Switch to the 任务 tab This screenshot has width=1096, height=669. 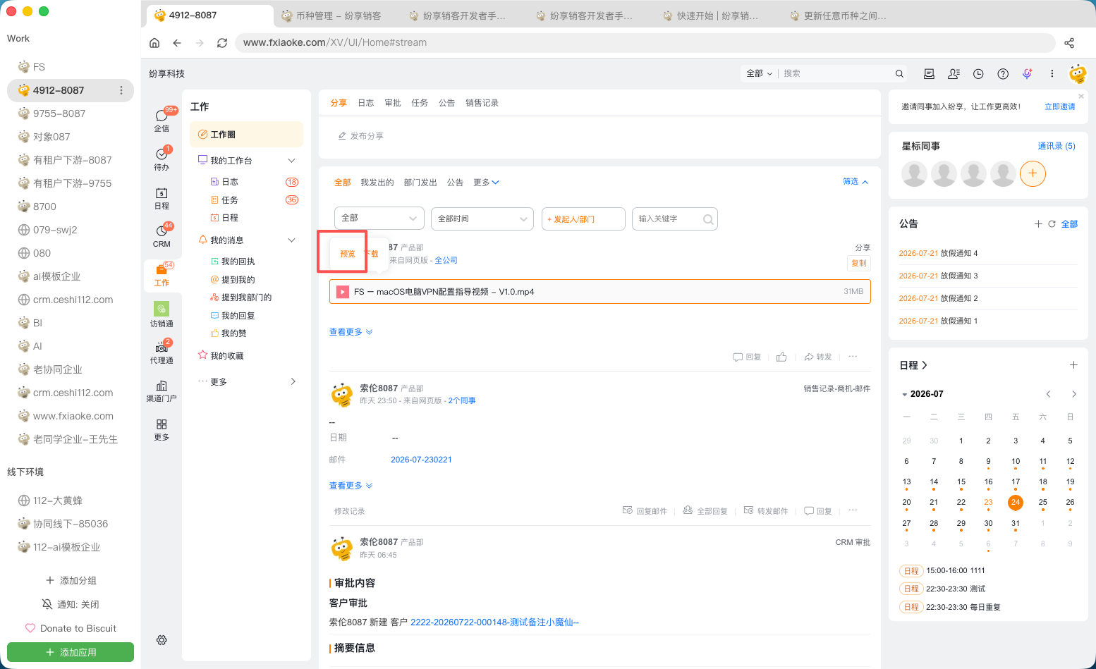pyautogui.click(x=420, y=103)
